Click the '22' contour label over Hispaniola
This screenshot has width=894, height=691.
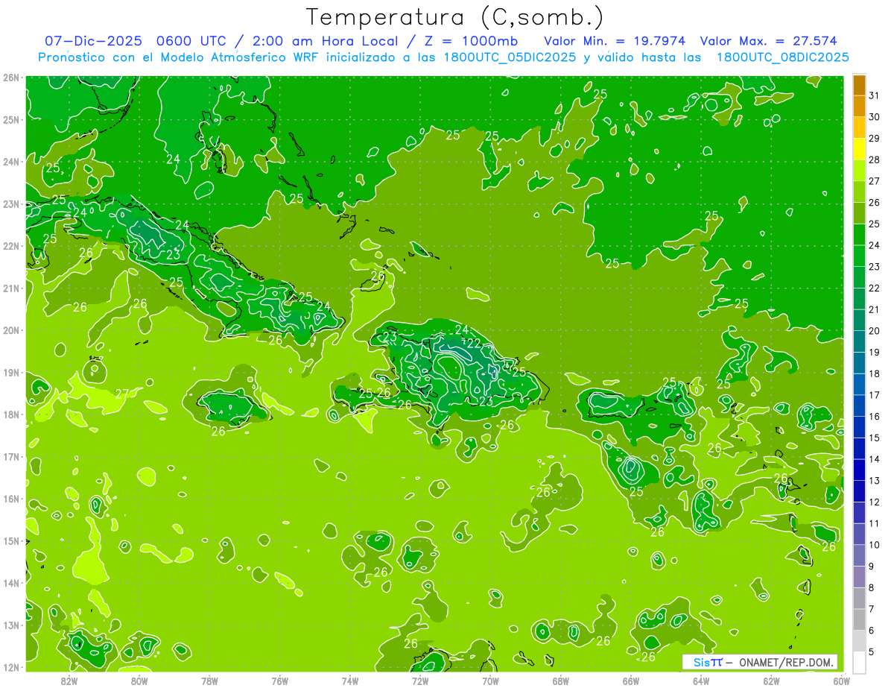pyautogui.click(x=474, y=344)
